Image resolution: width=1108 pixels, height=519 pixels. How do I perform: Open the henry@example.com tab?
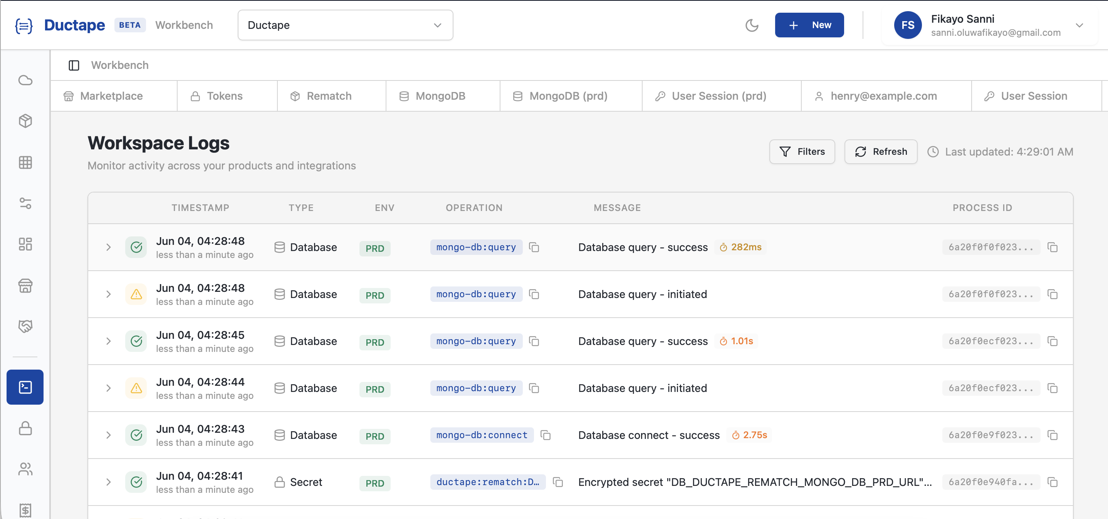pyautogui.click(x=886, y=96)
